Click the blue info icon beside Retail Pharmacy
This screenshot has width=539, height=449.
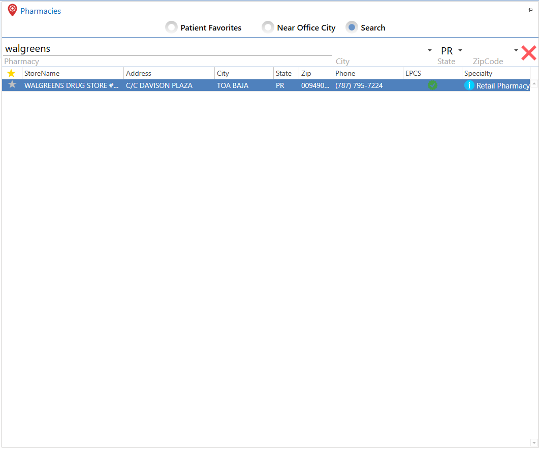pos(469,85)
